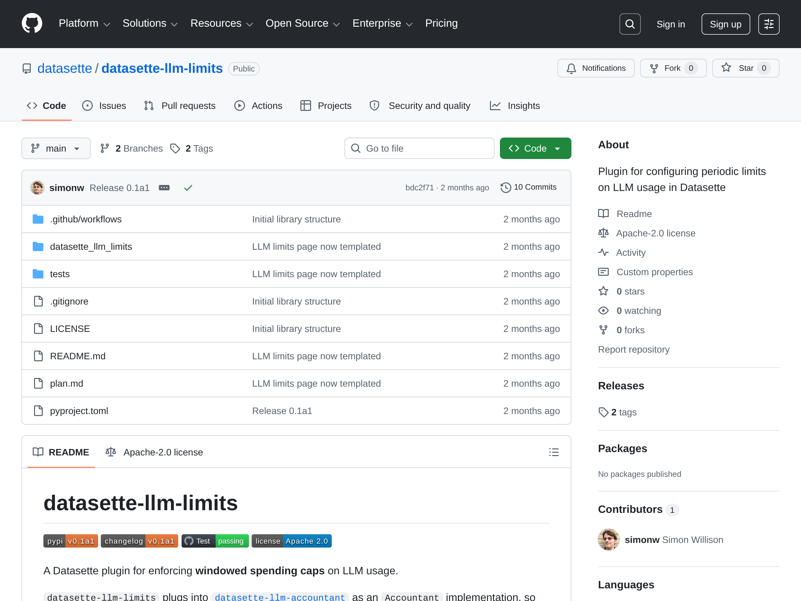Open Notifications bell button
This screenshot has height=601, width=801.
596,68
